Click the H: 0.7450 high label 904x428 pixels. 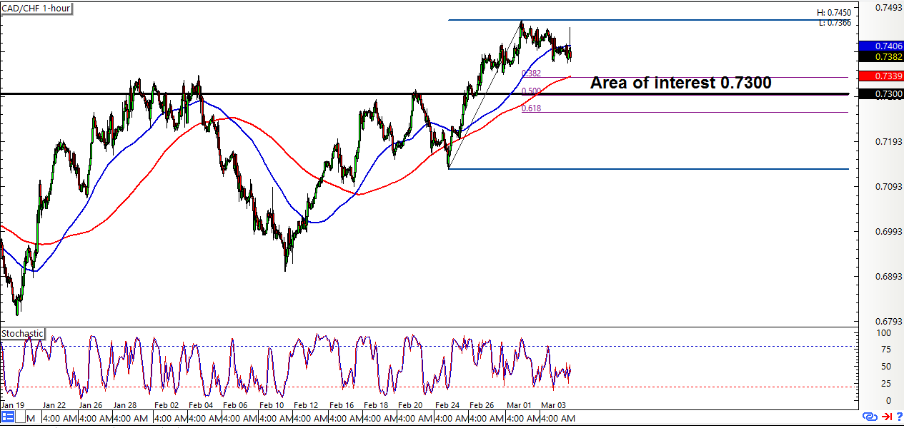click(x=833, y=13)
